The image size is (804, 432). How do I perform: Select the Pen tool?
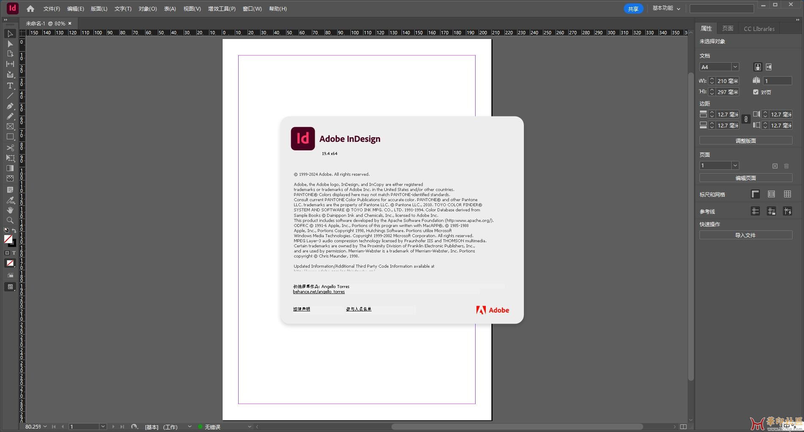10,106
